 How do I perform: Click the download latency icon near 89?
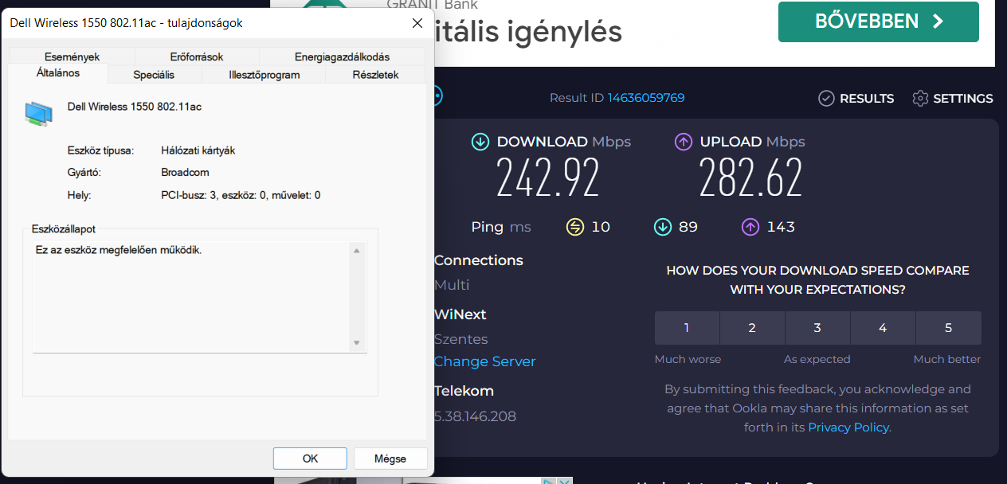pos(662,227)
